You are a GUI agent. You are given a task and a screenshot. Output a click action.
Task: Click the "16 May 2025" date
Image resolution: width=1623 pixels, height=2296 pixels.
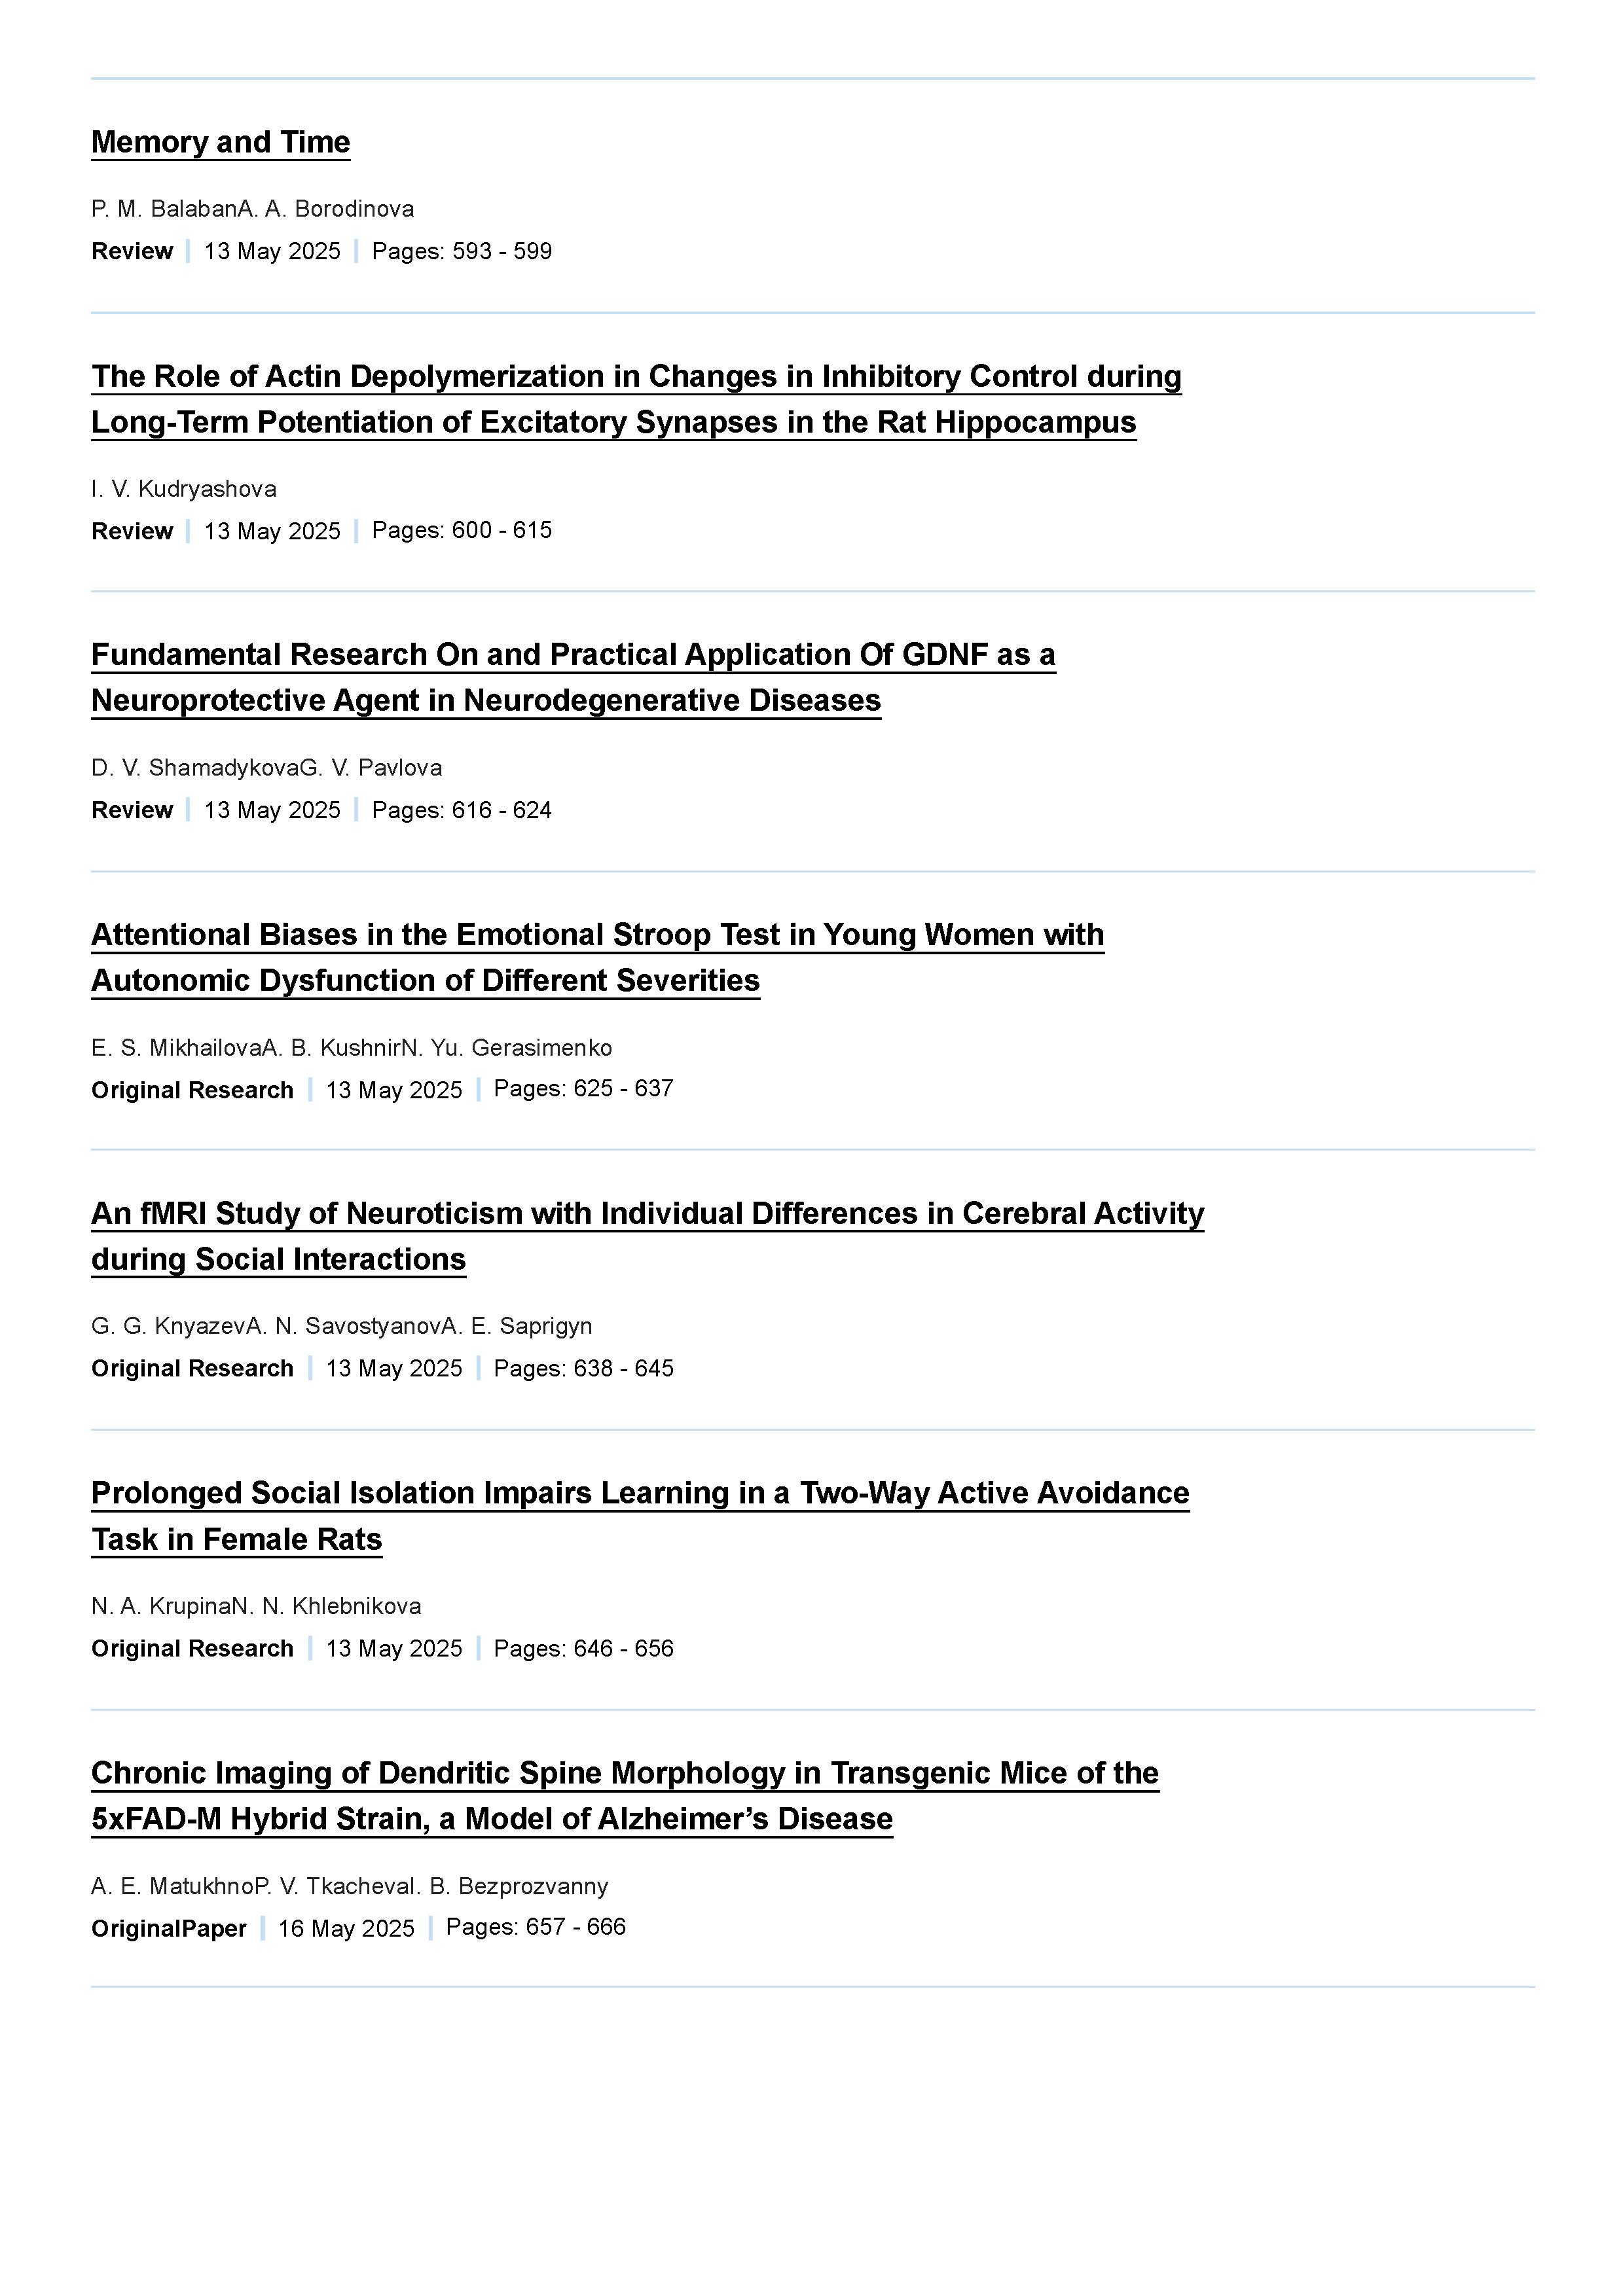[x=346, y=1929]
